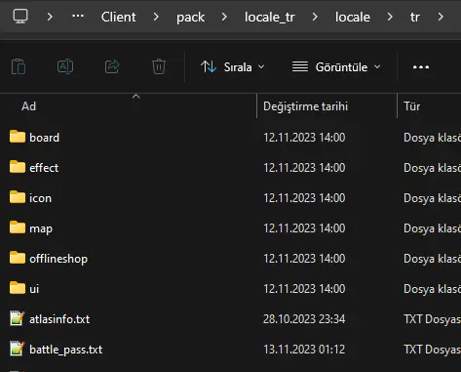The image size is (461, 372).
Task: Select the map folder icon
Action: click(18, 227)
